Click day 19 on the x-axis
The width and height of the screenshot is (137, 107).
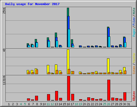coord(80,104)
